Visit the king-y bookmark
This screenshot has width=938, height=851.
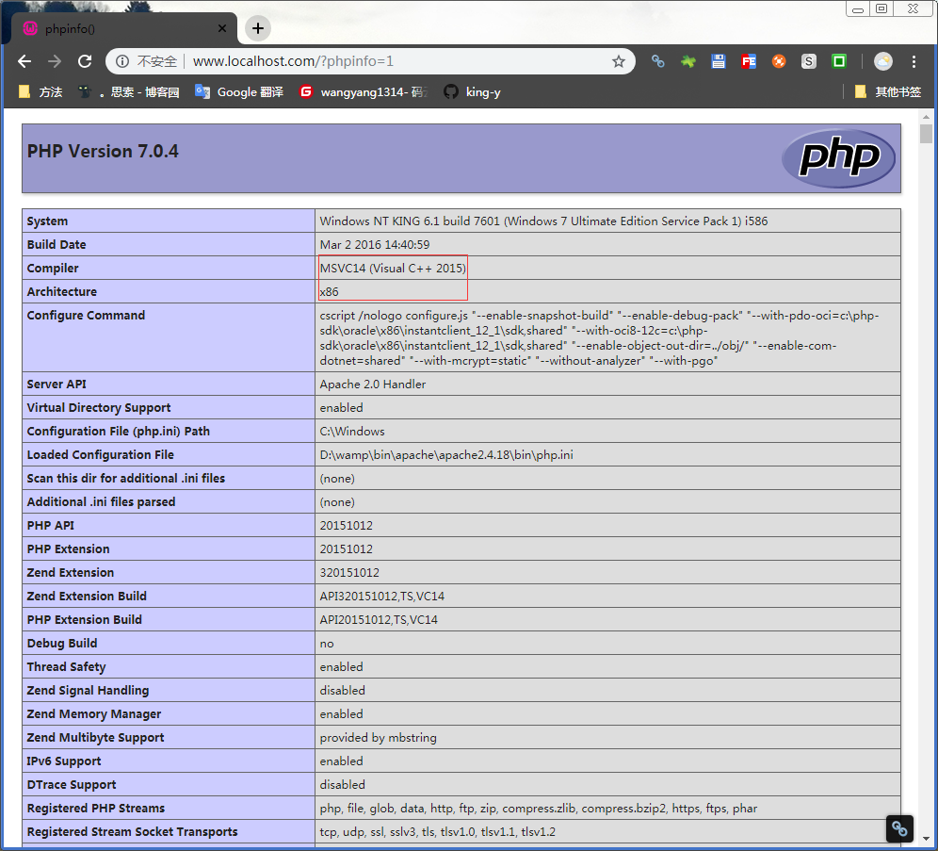[471, 91]
